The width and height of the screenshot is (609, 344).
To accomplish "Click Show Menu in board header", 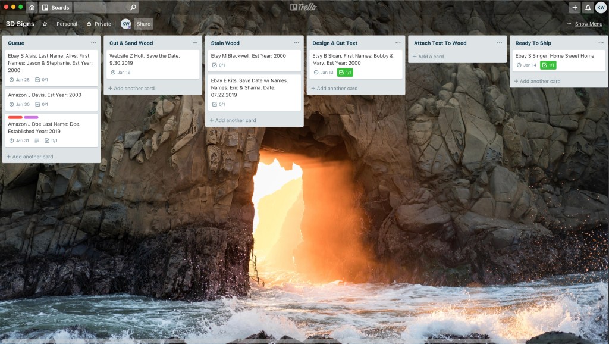I will point(585,24).
